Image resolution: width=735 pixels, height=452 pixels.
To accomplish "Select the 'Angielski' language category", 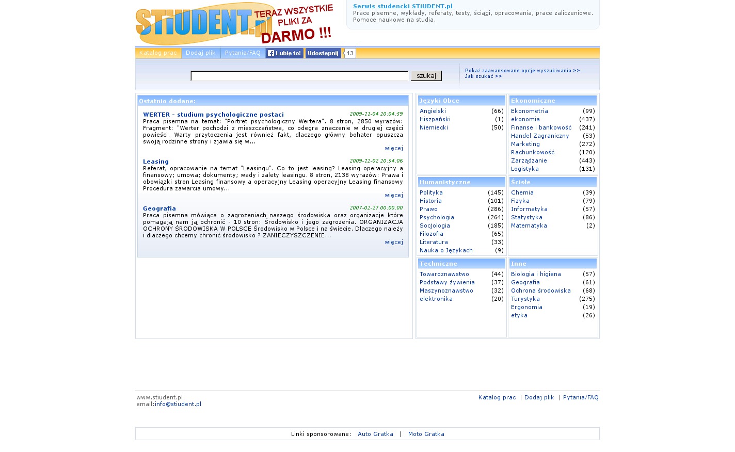I will pos(433,111).
